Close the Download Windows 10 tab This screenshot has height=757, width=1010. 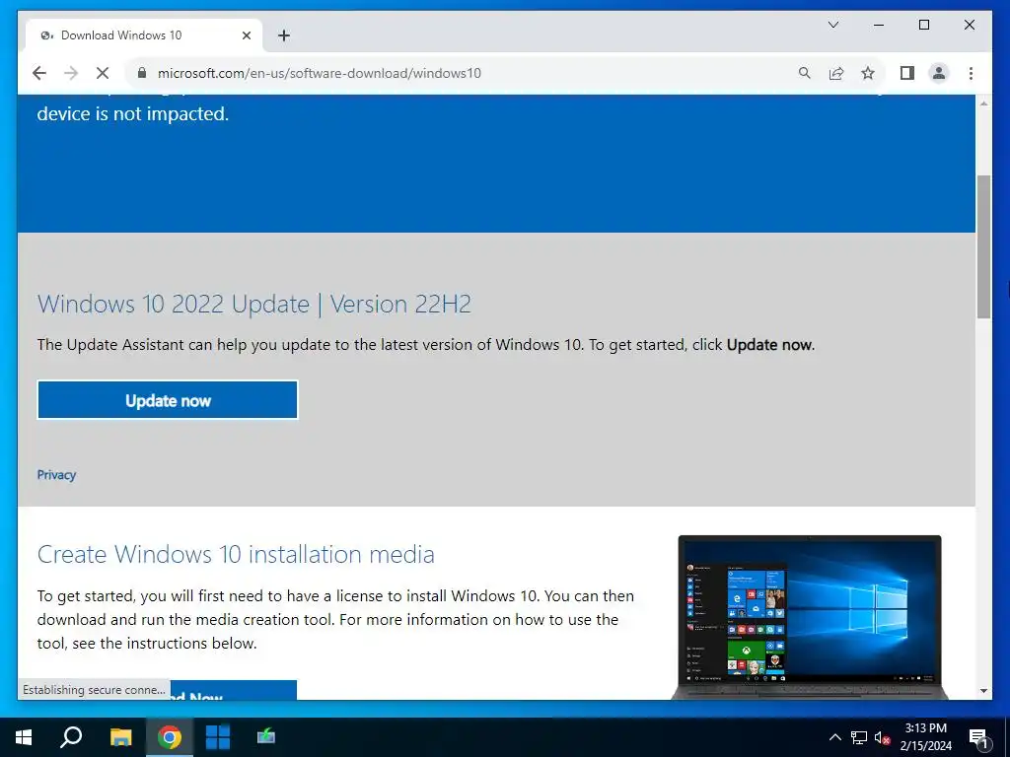(246, 35)
